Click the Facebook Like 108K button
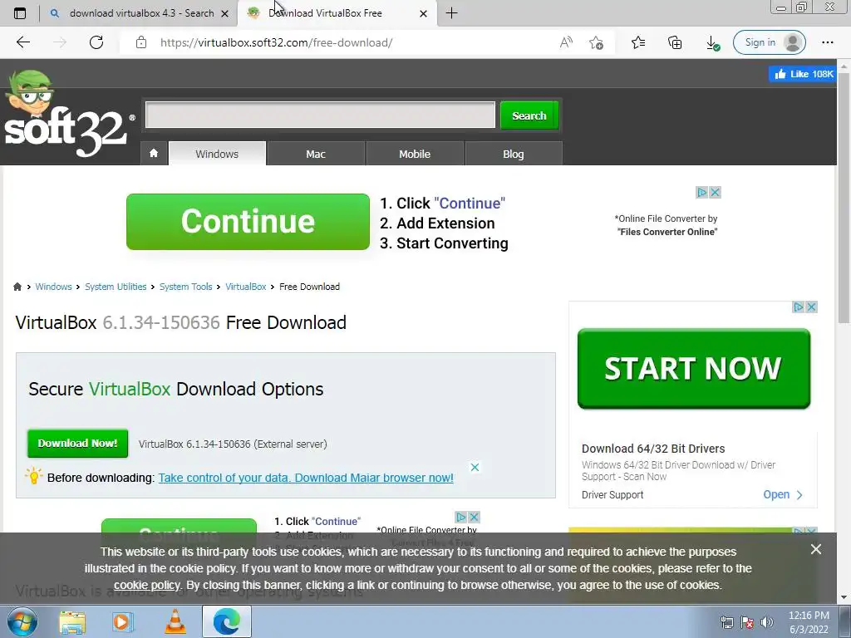 [804, 74]
